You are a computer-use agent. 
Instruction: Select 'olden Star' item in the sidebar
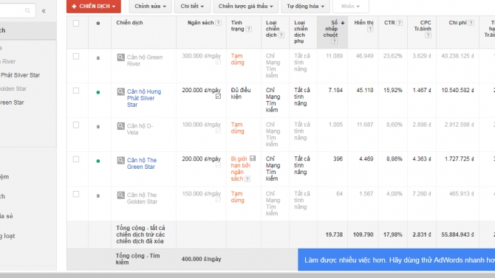point(13,88)
